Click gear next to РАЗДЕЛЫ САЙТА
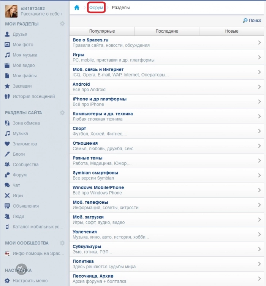The height and width of the screenshot is (286, 266). [62, 113]
